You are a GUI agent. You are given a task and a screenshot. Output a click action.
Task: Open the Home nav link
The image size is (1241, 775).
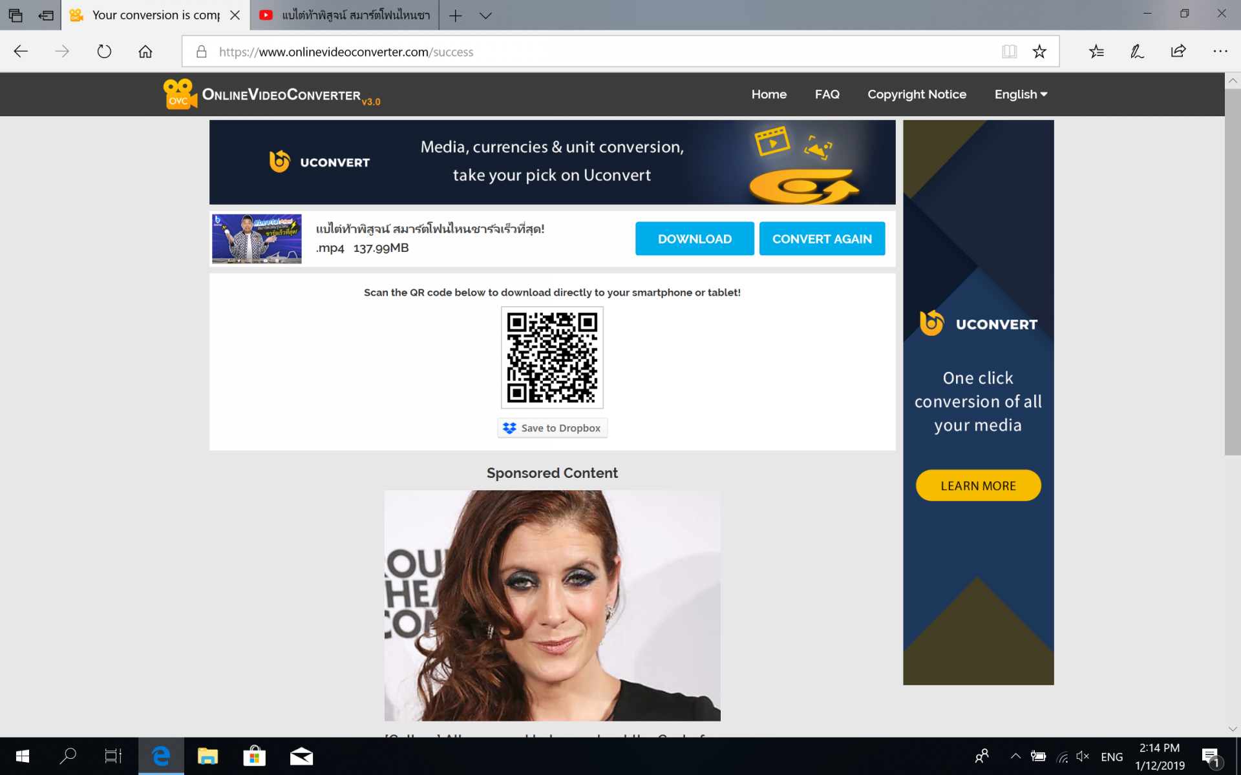click(x=769, y=94)
